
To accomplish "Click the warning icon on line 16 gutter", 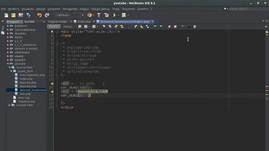I will 52,92.
